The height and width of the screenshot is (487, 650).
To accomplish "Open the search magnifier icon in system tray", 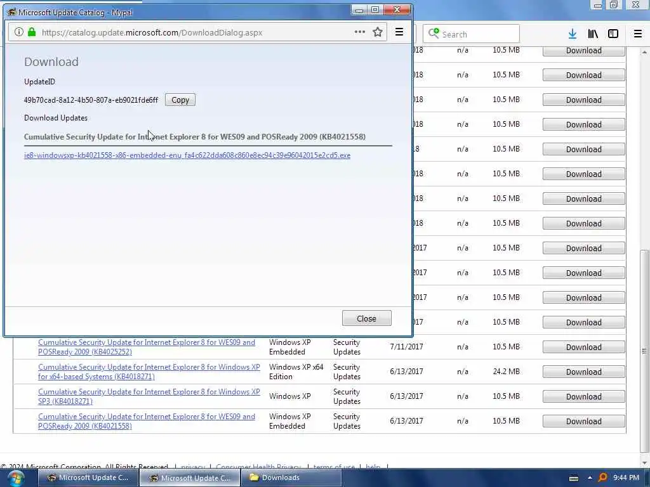I will [602, 477].
